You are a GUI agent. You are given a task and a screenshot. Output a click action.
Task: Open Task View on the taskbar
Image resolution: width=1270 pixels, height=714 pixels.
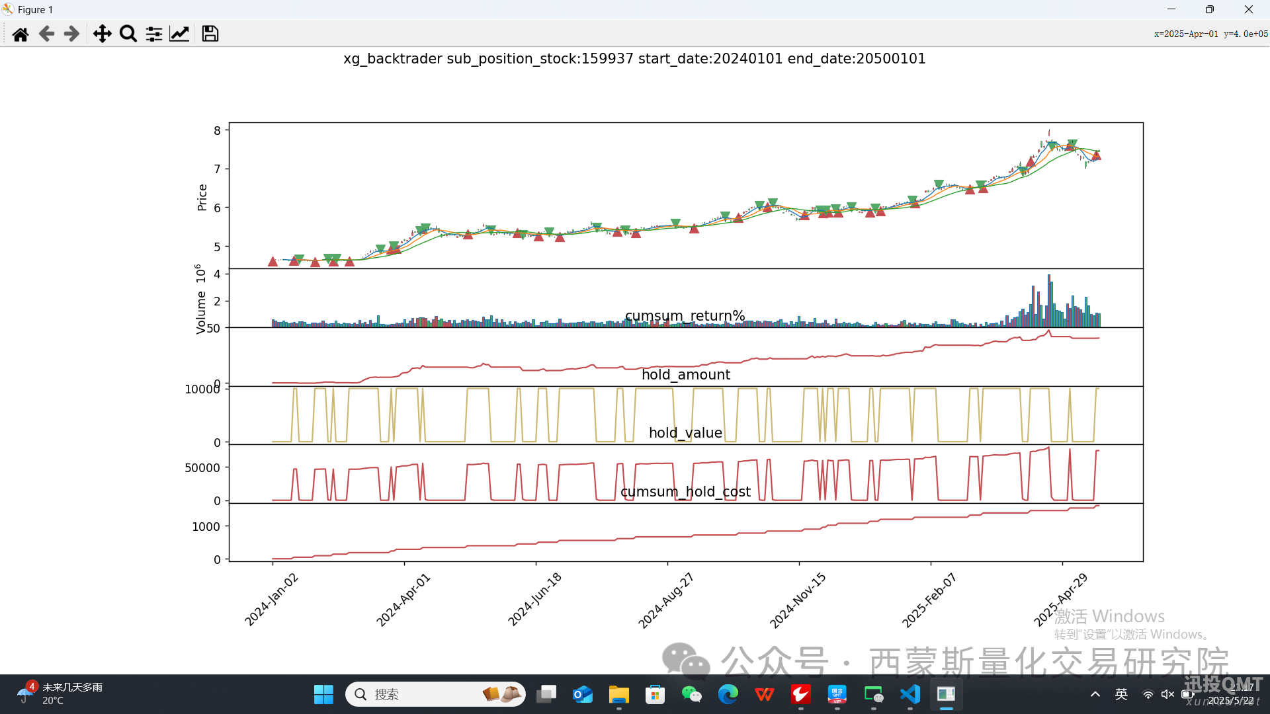click(546, 694)
